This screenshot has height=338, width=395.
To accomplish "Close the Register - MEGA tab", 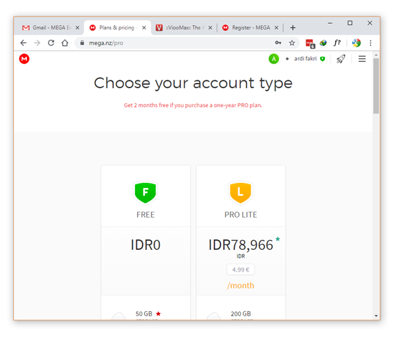I will point(276,28).
